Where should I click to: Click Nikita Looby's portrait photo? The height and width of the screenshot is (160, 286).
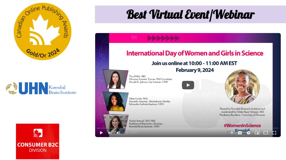(116, 101)
